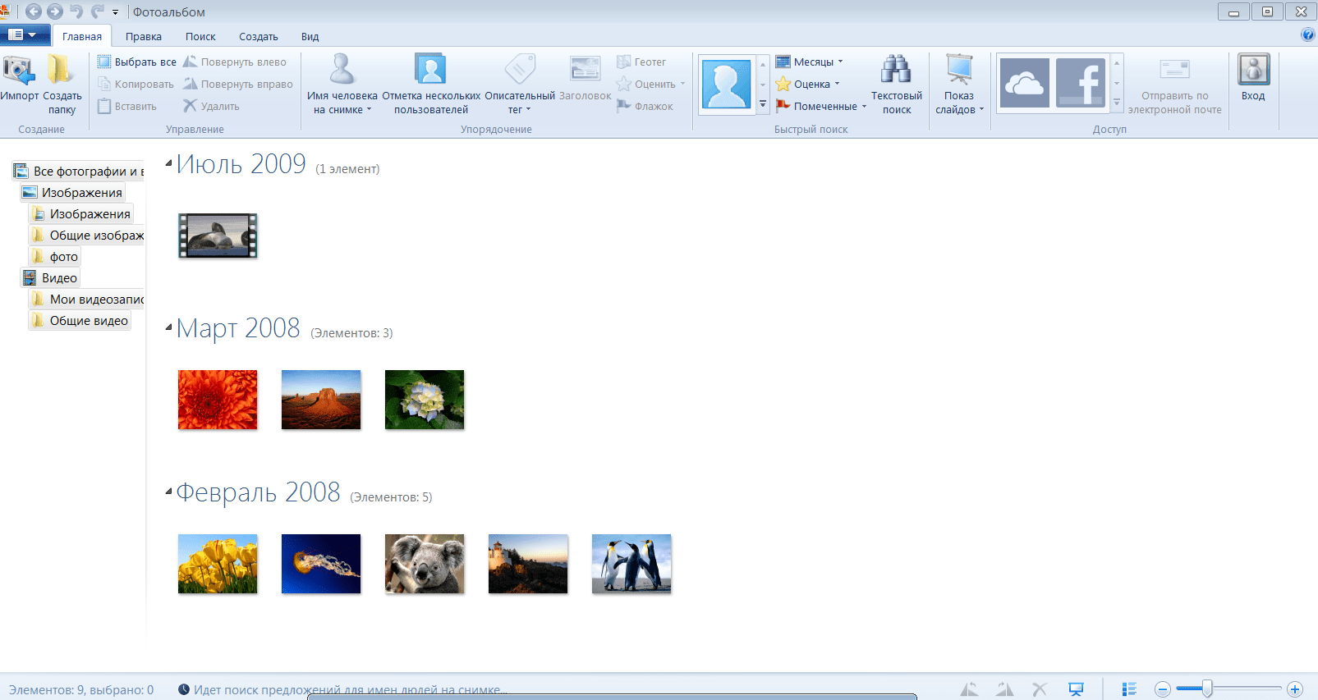Create a new folder
Viewport: 1318px width, 700px height.
click(62, 85)
